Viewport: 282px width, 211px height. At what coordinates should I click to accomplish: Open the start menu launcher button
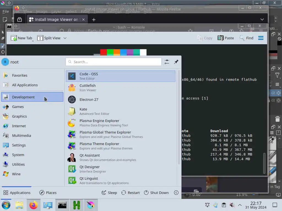click(x=6, y=205)
